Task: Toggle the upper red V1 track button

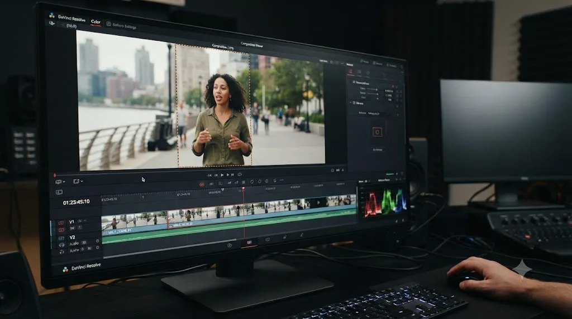Action: (61, 223)
